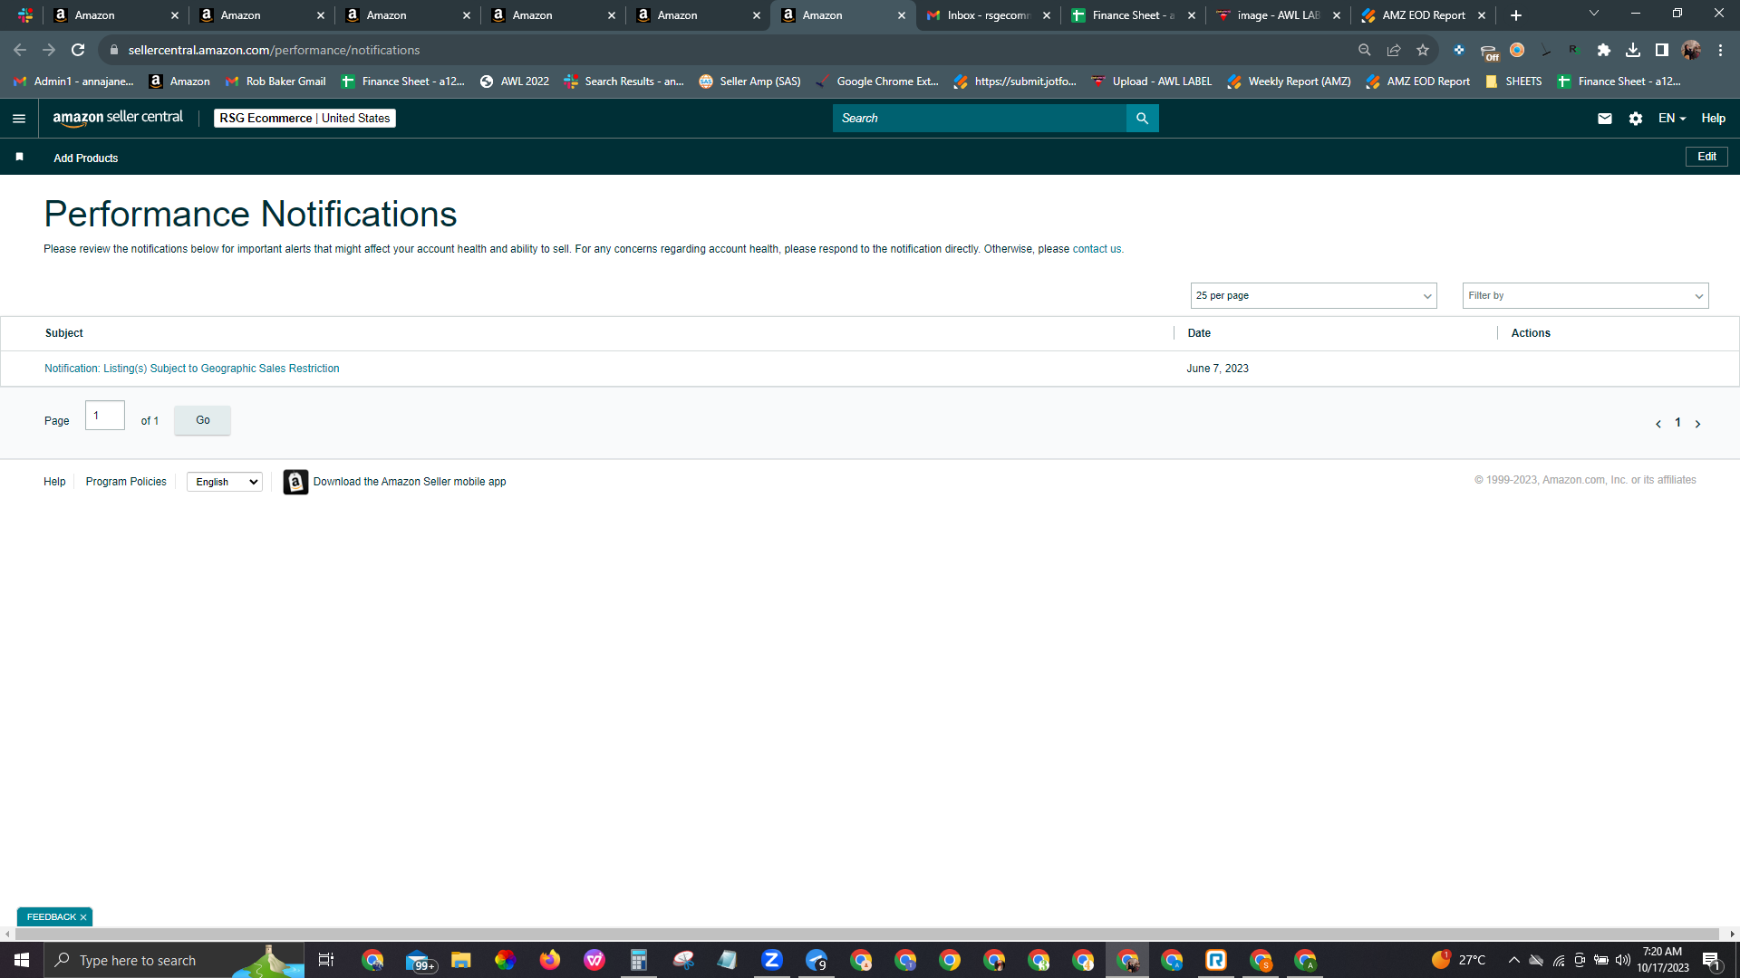Click the bookmark flag icon beside Add Products
Viewport: 1740px width, 978px height.
19,158
